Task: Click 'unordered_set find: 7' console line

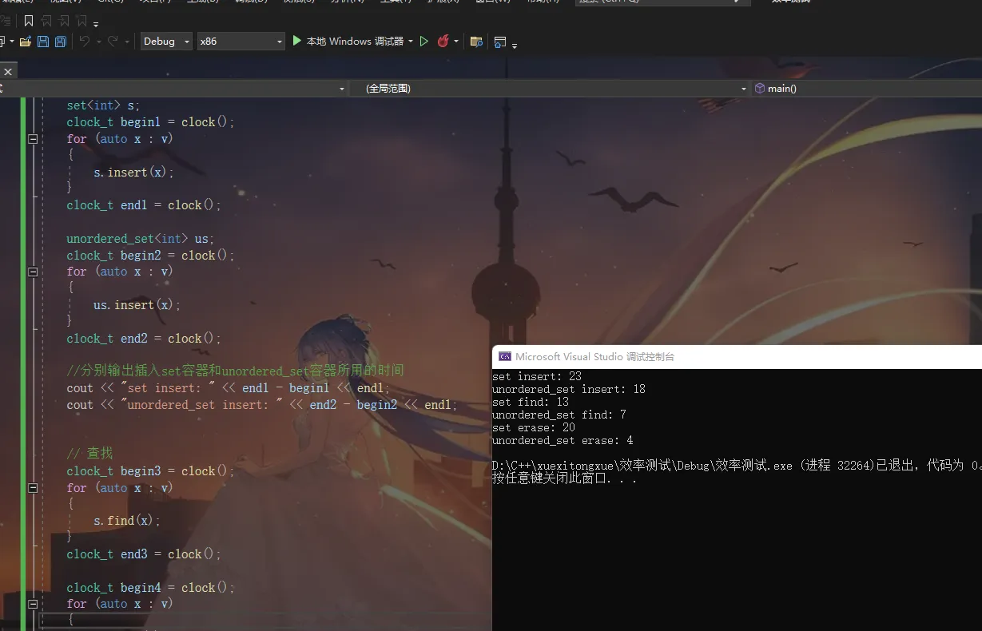Action: 559,415
